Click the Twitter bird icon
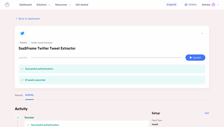 coord(23,33)
